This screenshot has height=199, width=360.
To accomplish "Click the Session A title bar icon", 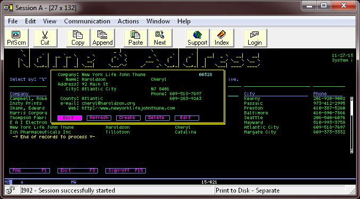I will (x=9, y=8).
